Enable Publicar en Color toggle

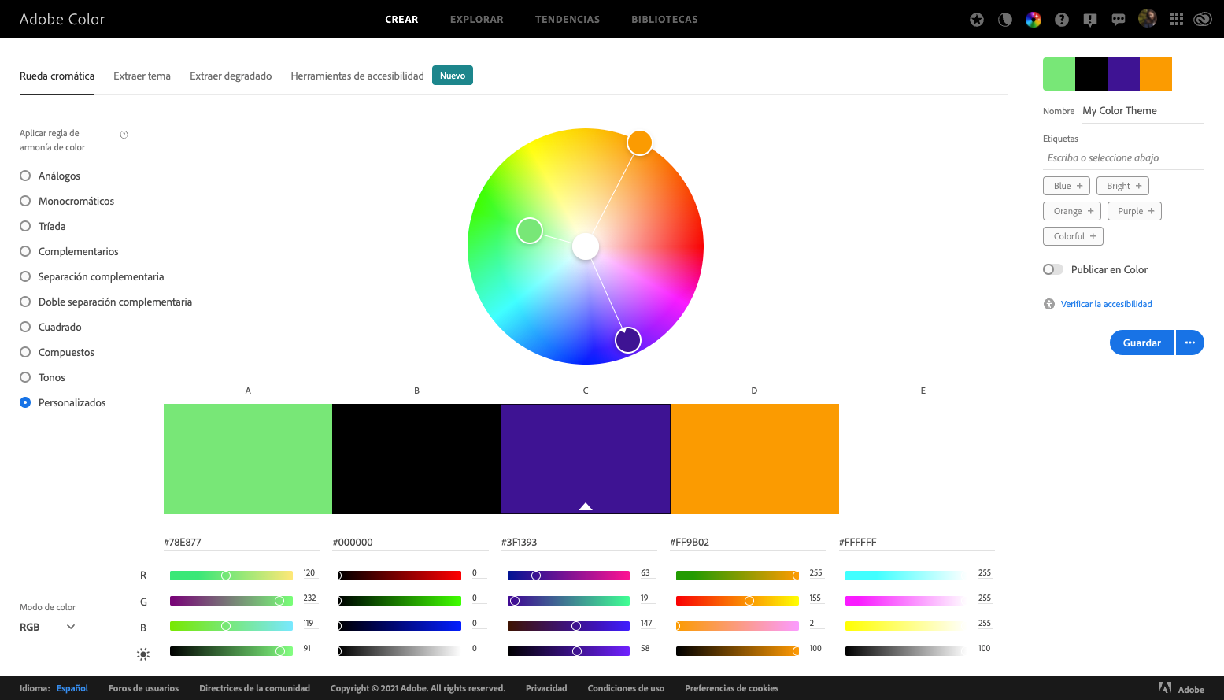tap(1052, 269)
